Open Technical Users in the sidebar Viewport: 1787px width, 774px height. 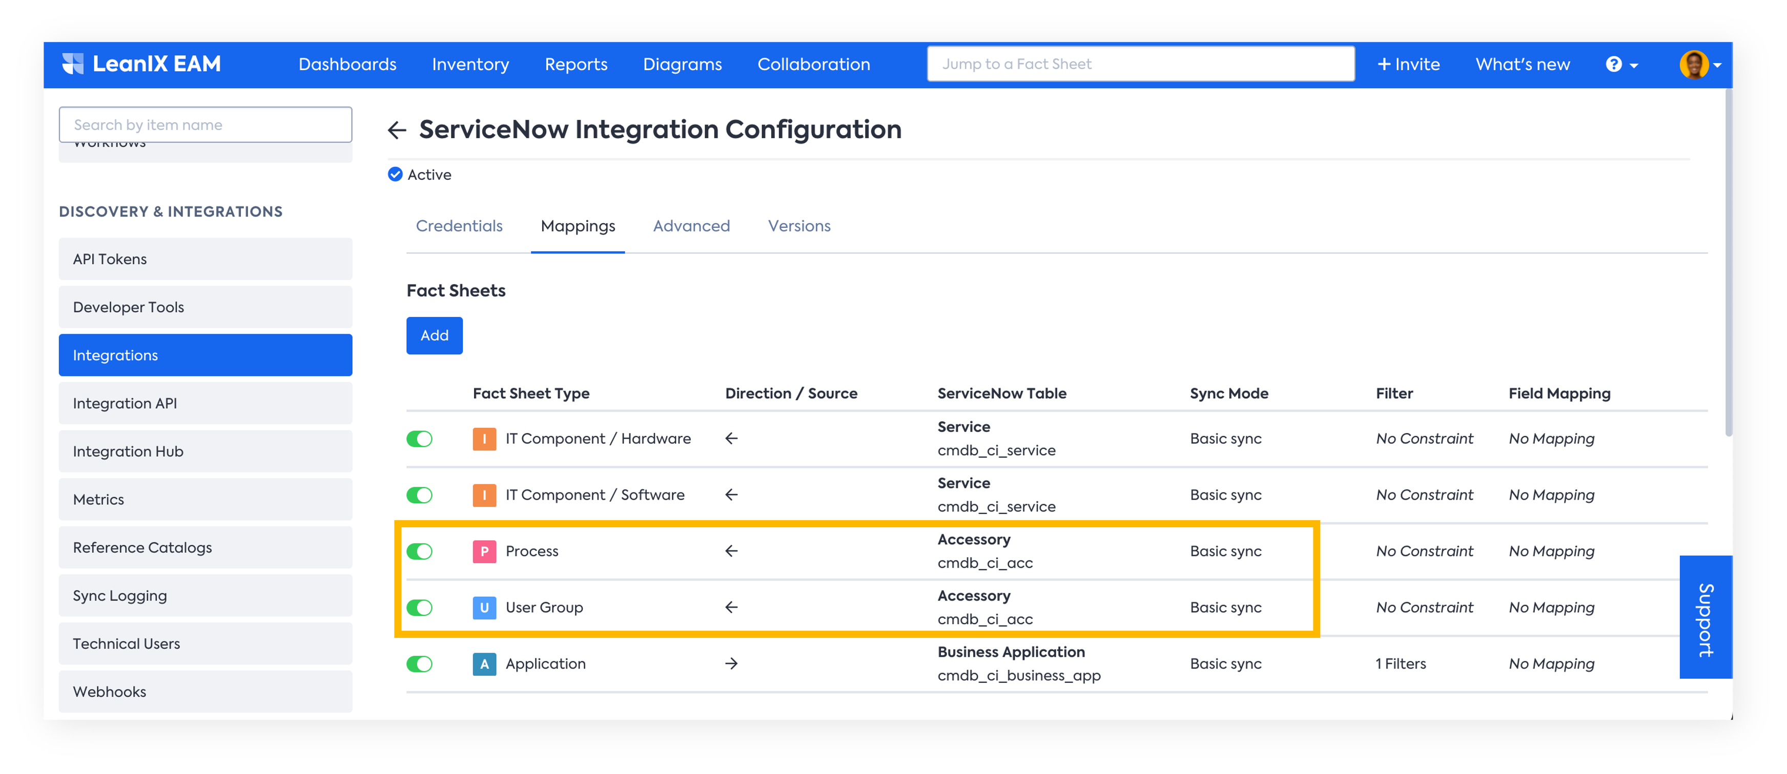point(206,644)
